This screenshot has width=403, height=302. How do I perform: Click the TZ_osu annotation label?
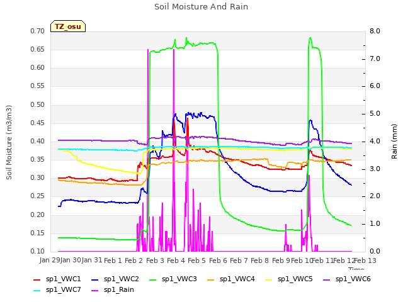click(x=68, y=26)
